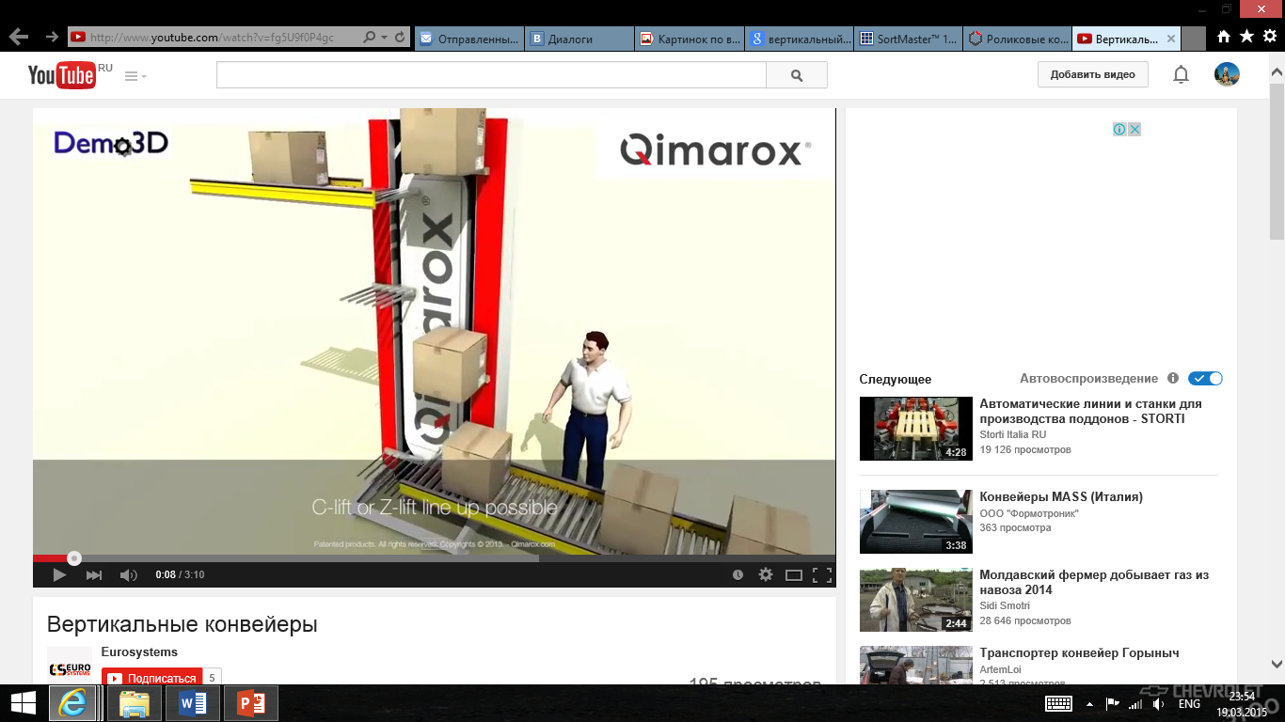The width and height of the screenshot is (1285, 722).
Task: Mute the video player volume
Action: (x=129, y=574)
